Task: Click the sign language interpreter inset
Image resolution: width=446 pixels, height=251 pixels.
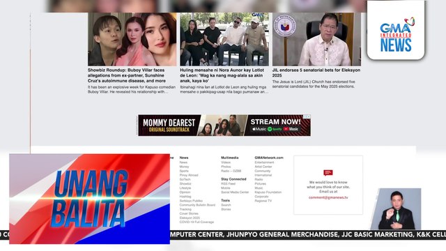Action: 396,208
